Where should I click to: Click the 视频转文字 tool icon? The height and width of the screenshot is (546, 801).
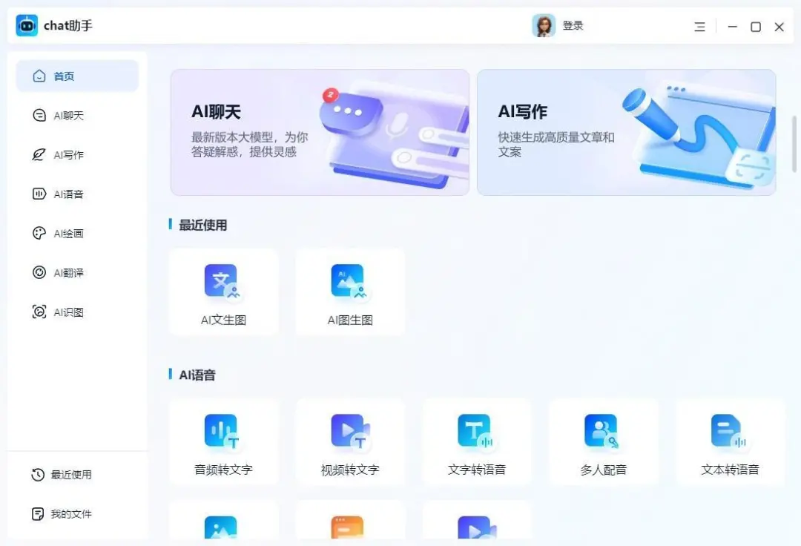tap(350, 432)
